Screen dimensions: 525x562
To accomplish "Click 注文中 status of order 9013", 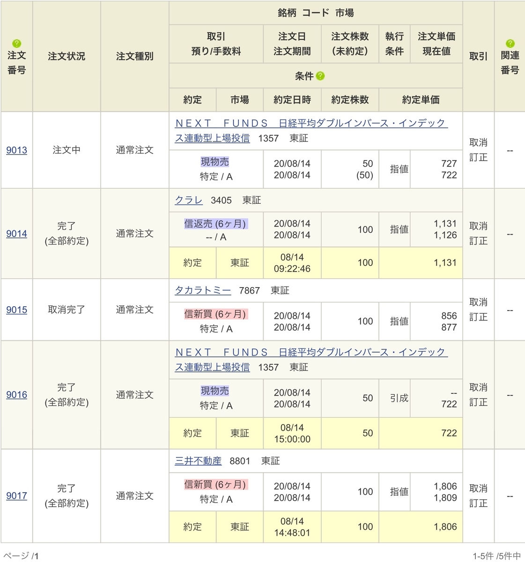I will tap(67, 150).
